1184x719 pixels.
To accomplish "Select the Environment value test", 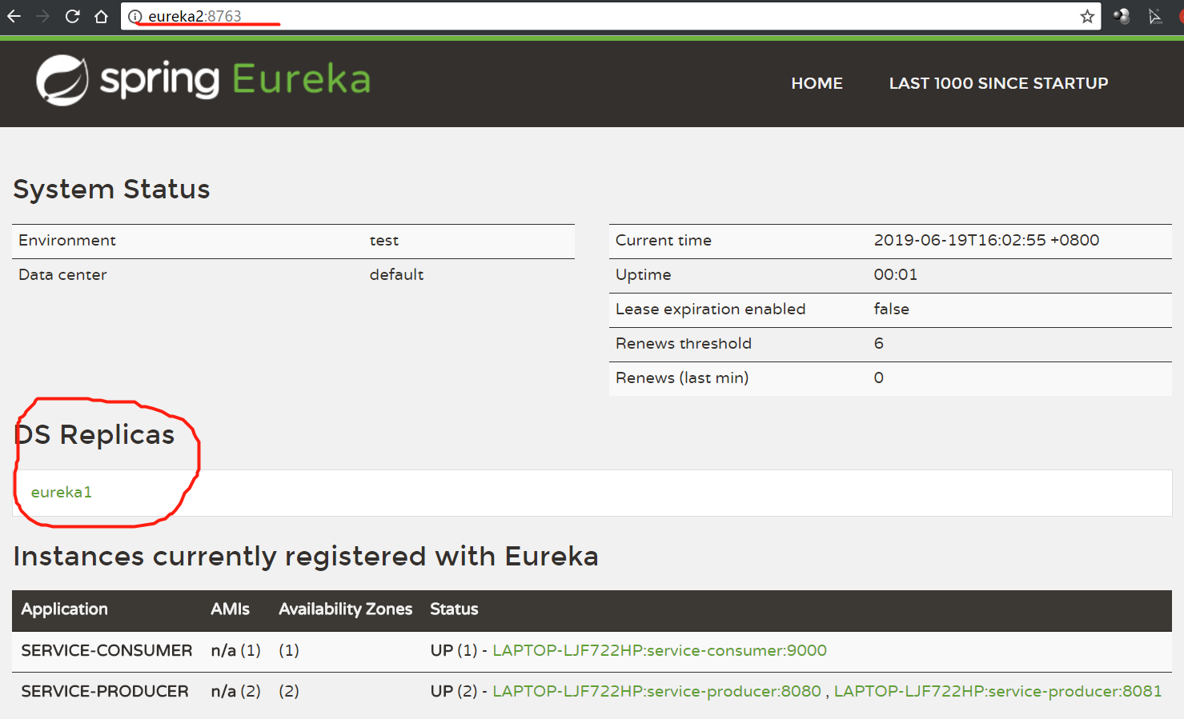I will click(x=383, y=241).
